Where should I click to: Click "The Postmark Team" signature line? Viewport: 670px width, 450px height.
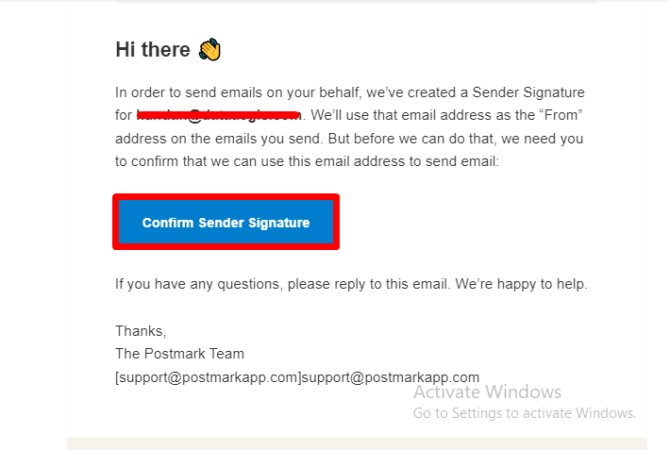pos(179,354)
